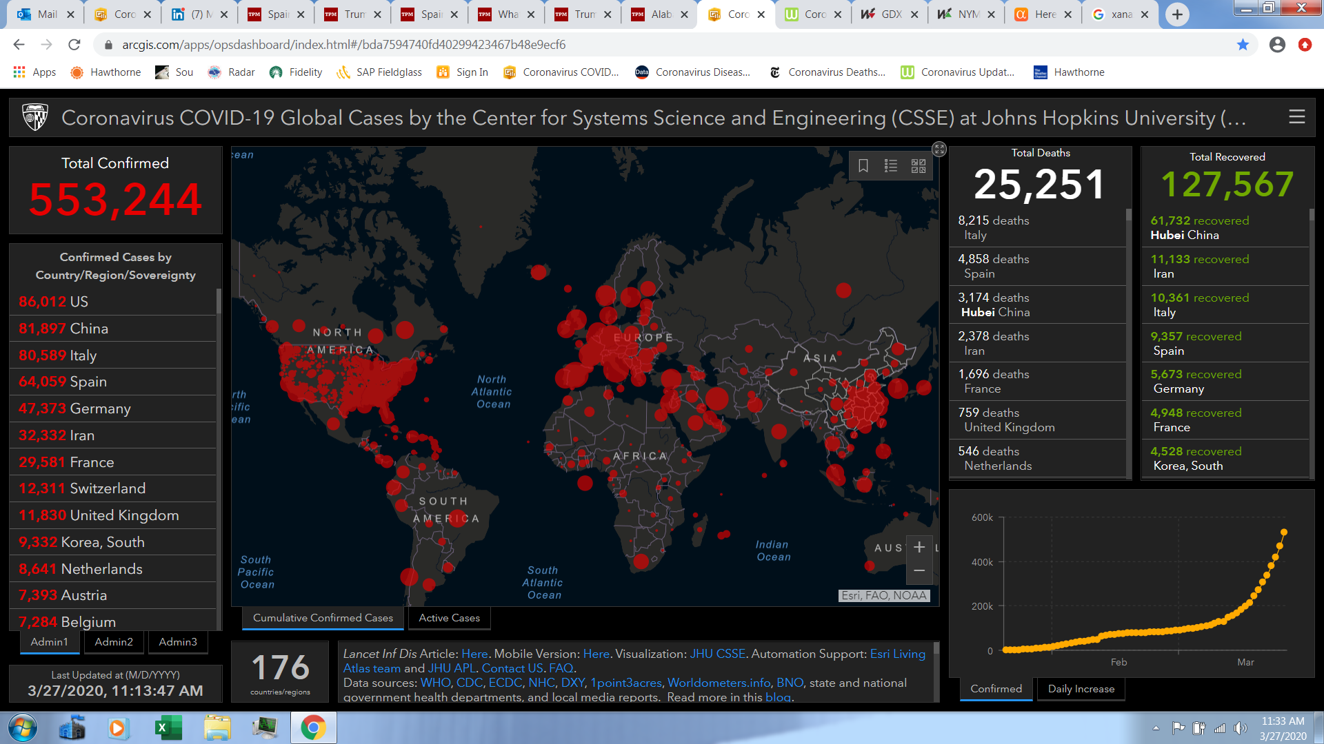The width and height of the screenshot is (1324, 744).
Task: Bookmark this page with star icon
Action: click(x=1243, y=45)
